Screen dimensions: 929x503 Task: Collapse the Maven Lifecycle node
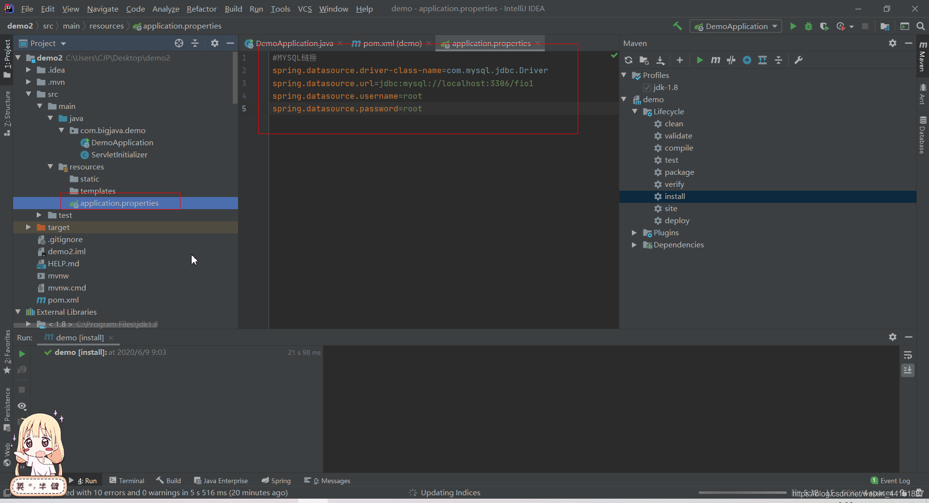635,111
